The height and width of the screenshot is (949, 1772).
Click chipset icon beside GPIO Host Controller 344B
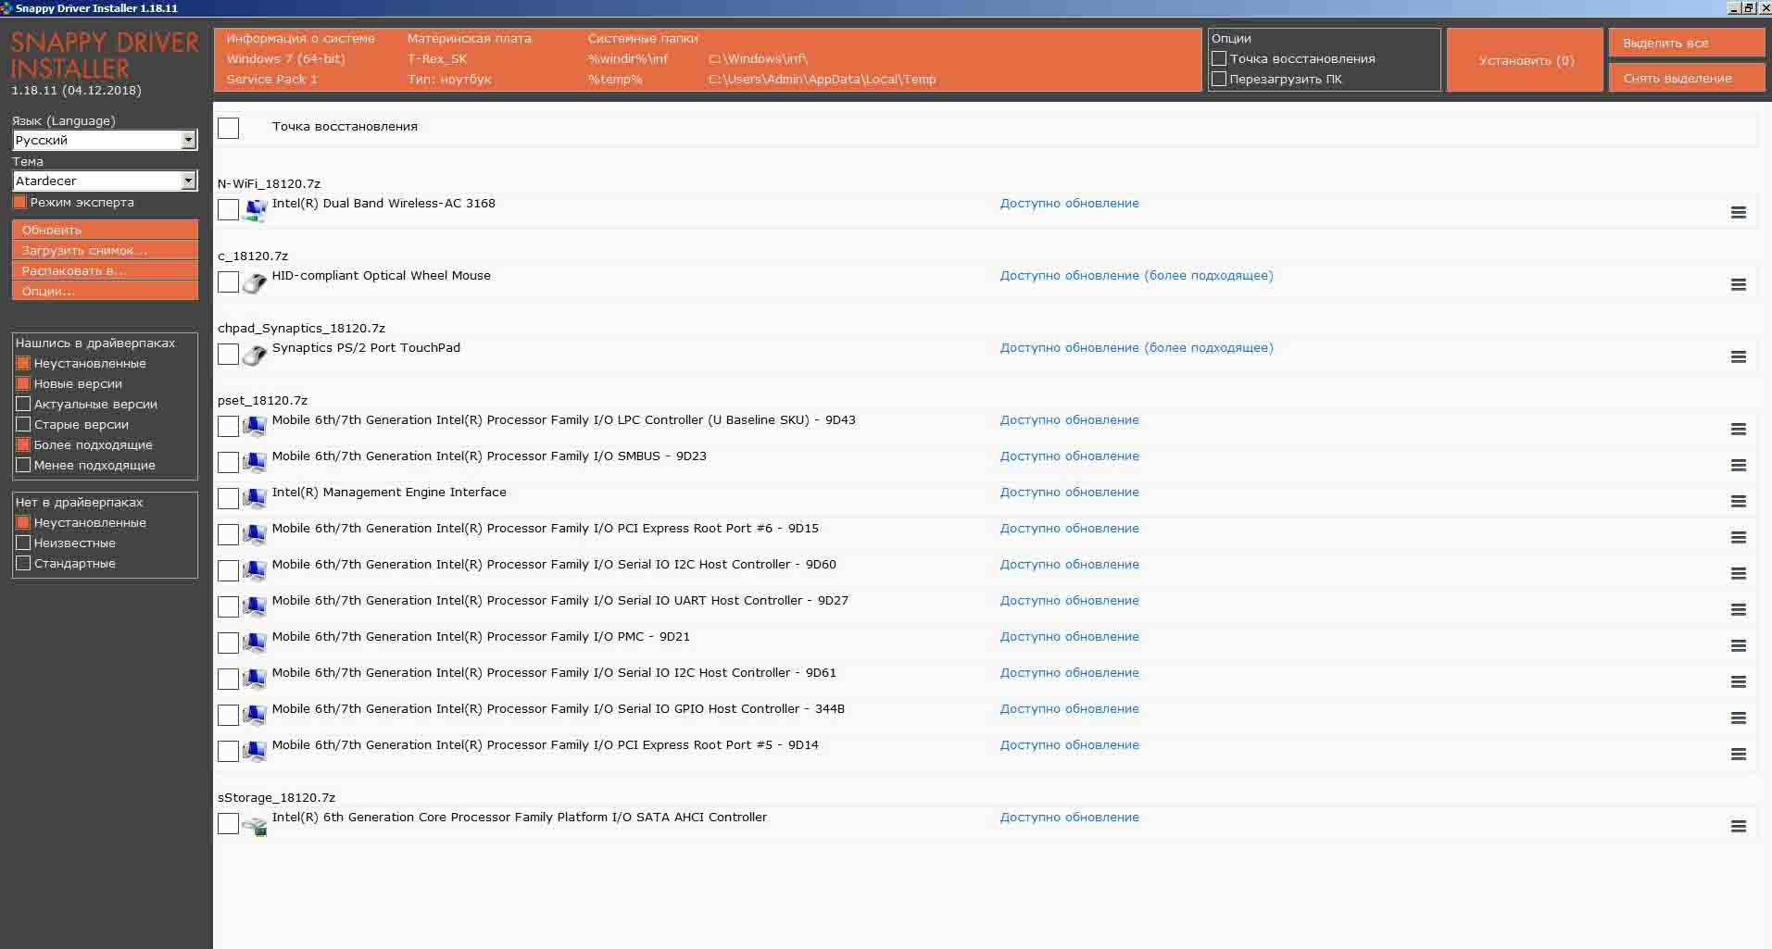coord(255,717)
